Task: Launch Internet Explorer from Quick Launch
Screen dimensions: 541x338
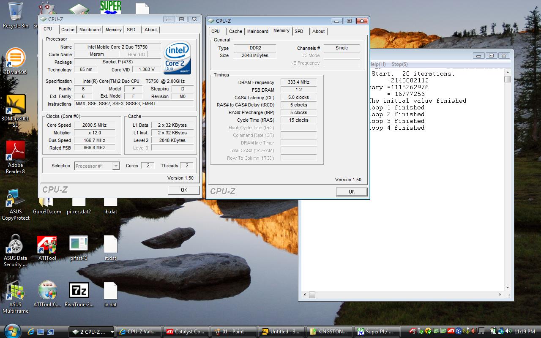Action: pos(31,332)
